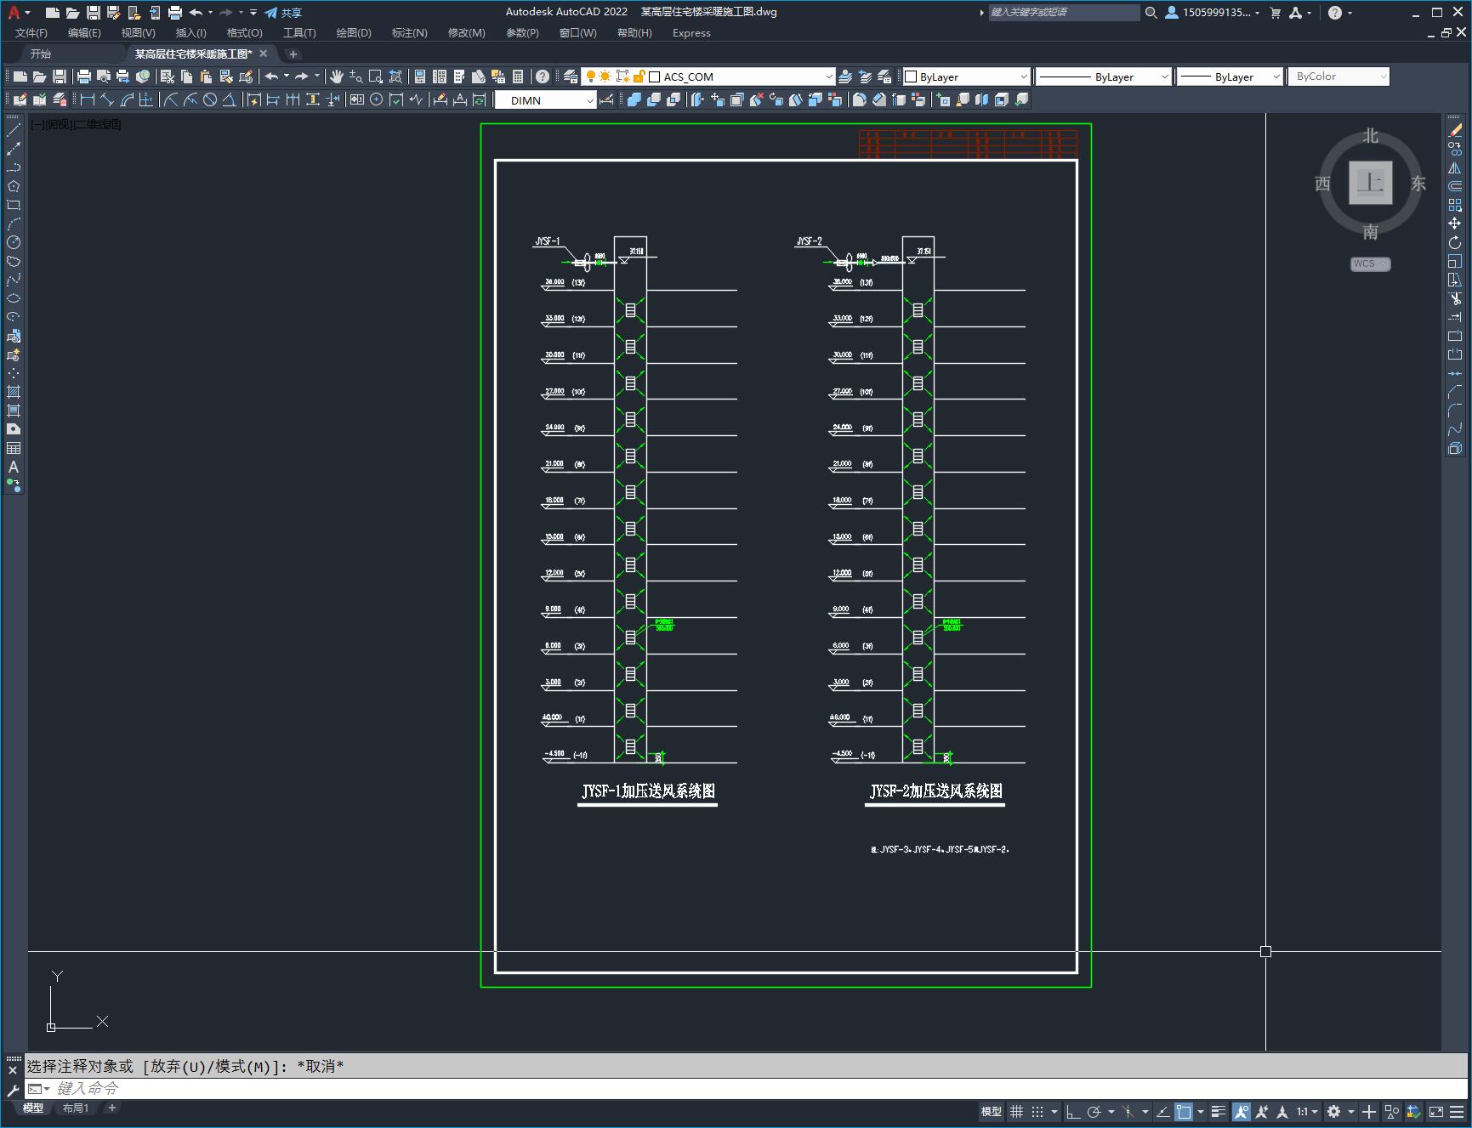Image resolution: width=1472 pixels, height=1128 pixels.
Task: Click the Aligned Dimension icon
Action: point(106,99)
